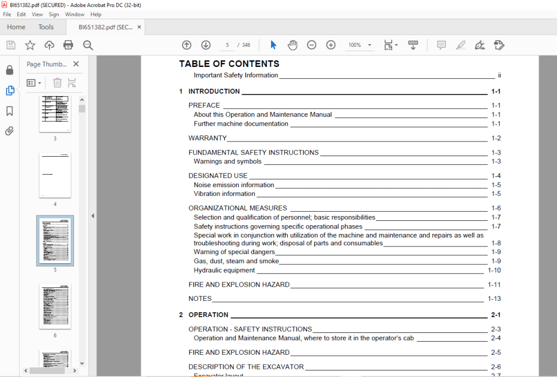Open the Attachments paperclip panel
This screenshot has height=377, width=557.
coord(10,131)
